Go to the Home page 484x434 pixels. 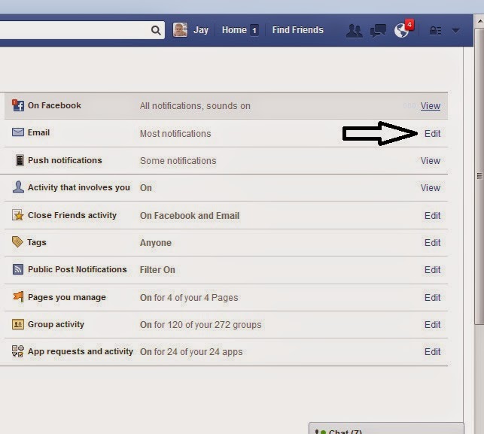(x=234, y=30)
